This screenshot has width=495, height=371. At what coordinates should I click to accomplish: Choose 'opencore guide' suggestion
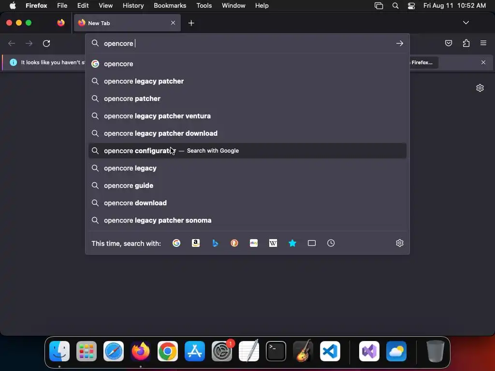[x=247, y=185]
